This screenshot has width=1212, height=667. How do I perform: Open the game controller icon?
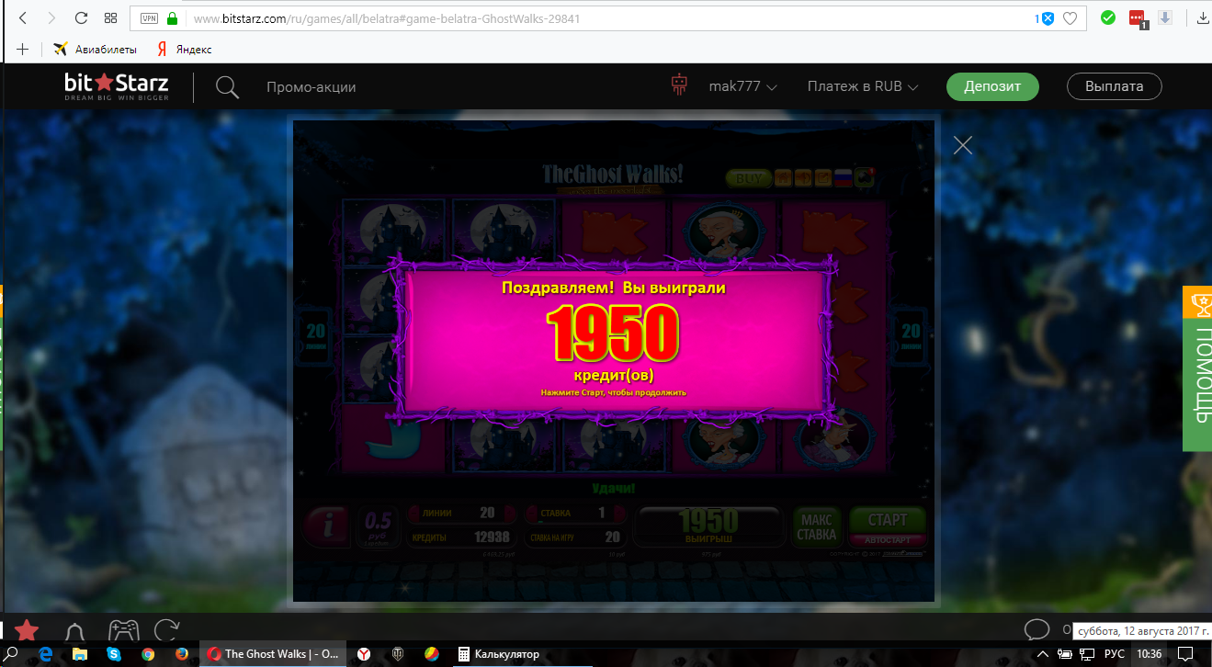coord(124,630)
